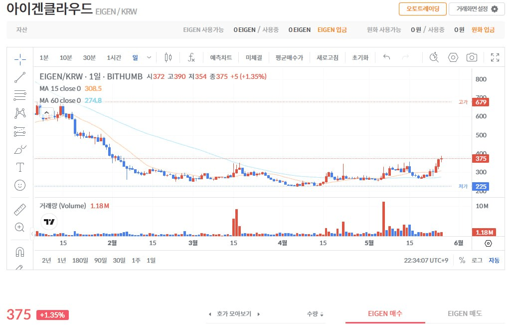The width and height of the screenshot is (510, 325).
Task: Set chart range to 180일
Action: click(x=80, y=260)
